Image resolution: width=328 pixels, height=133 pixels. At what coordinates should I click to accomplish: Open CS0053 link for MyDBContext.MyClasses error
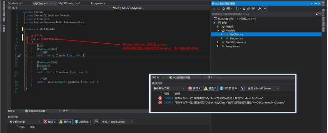(x=168, y=103)
